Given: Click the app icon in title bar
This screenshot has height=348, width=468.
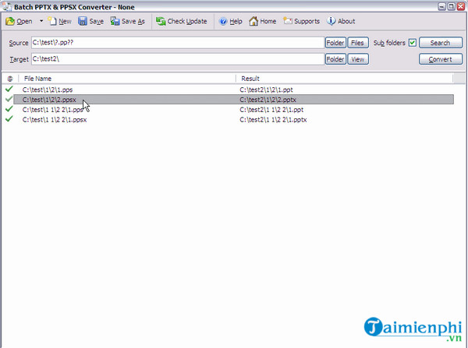Looking at the screenshot, I should [x=6, y=6].
